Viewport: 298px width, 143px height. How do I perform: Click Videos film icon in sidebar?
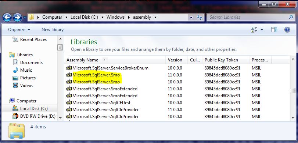[15, 86]
